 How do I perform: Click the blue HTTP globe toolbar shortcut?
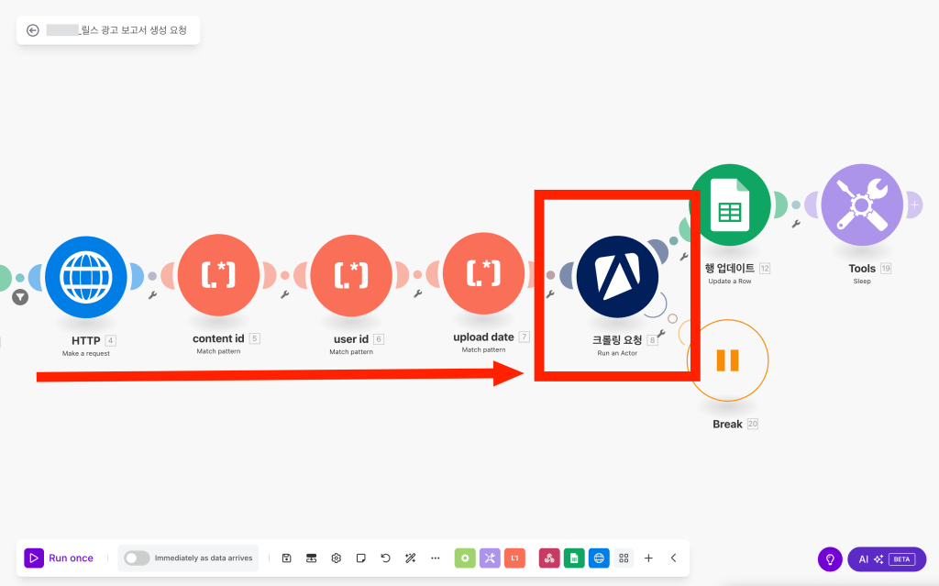pyautogui.click(x=599, y=558)
